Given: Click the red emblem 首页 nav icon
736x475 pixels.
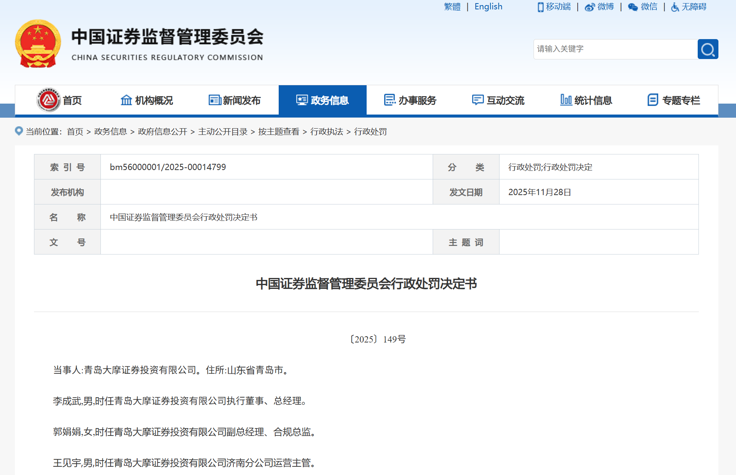Looking at the screenshot, I should (x=48, y=100).
